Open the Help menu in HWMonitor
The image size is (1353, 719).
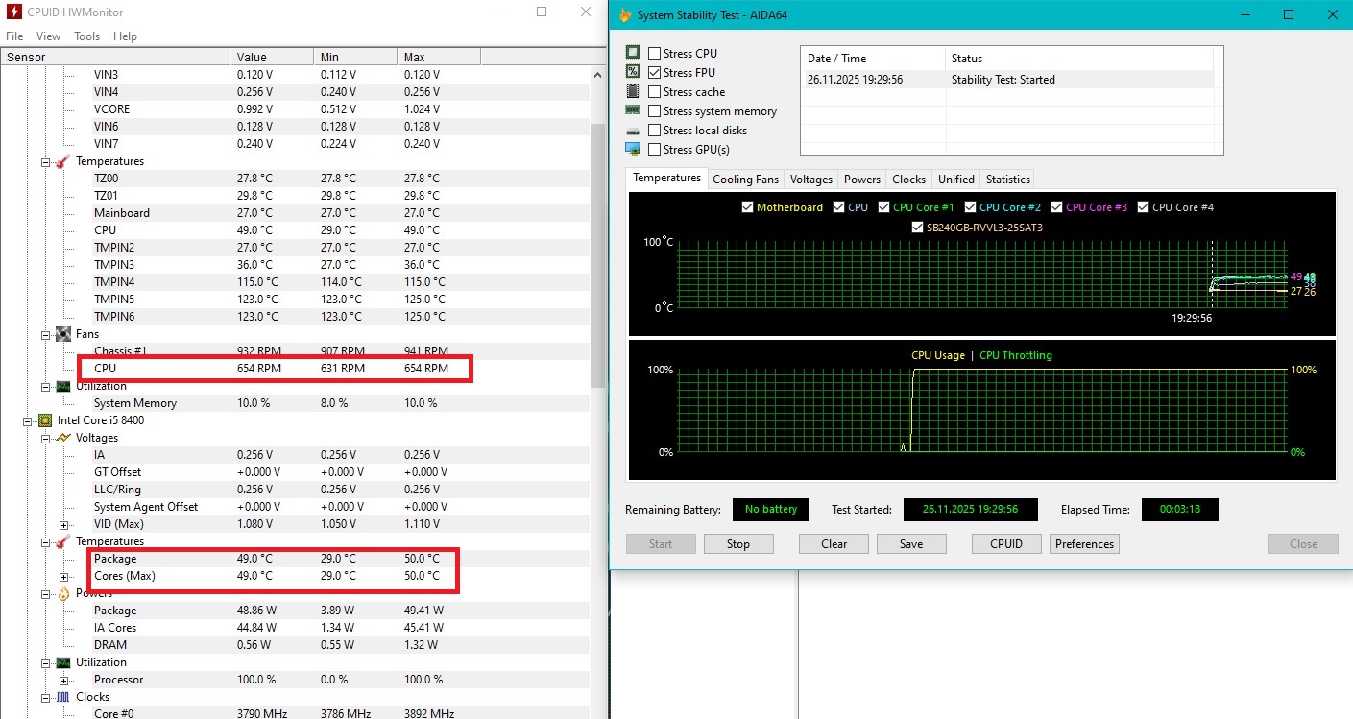tap(126, 36)
